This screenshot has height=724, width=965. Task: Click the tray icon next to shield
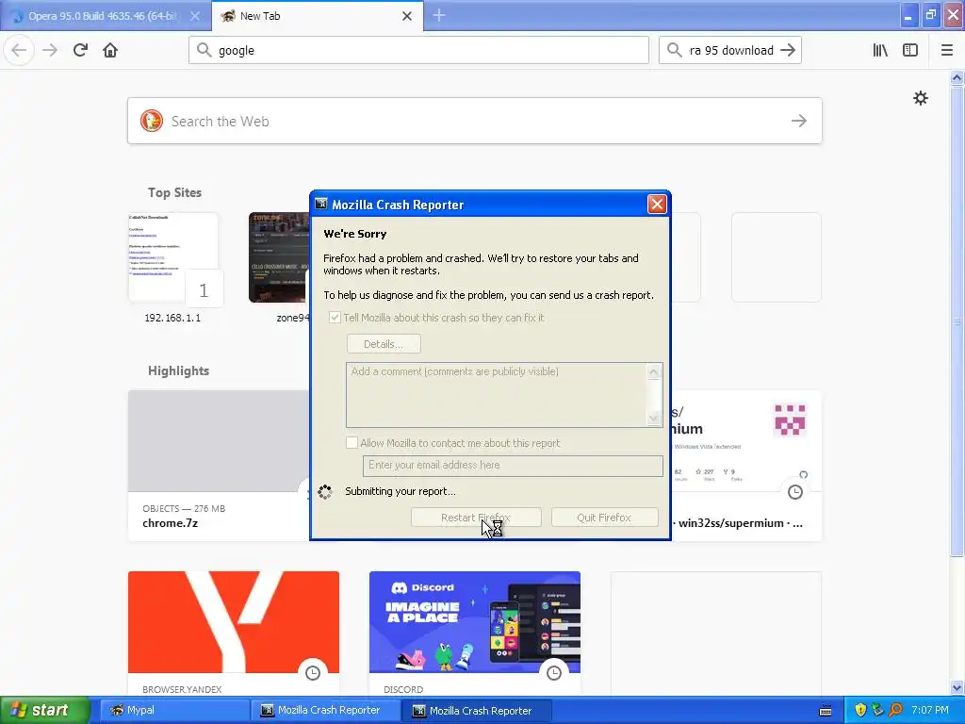877,710
